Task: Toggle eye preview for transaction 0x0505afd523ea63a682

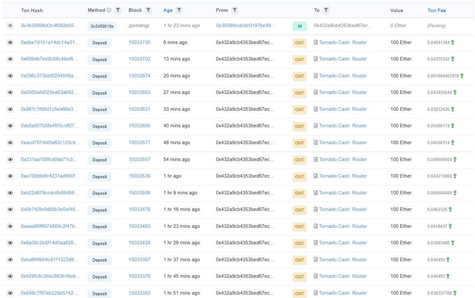Action: click(x=10, y=93)
